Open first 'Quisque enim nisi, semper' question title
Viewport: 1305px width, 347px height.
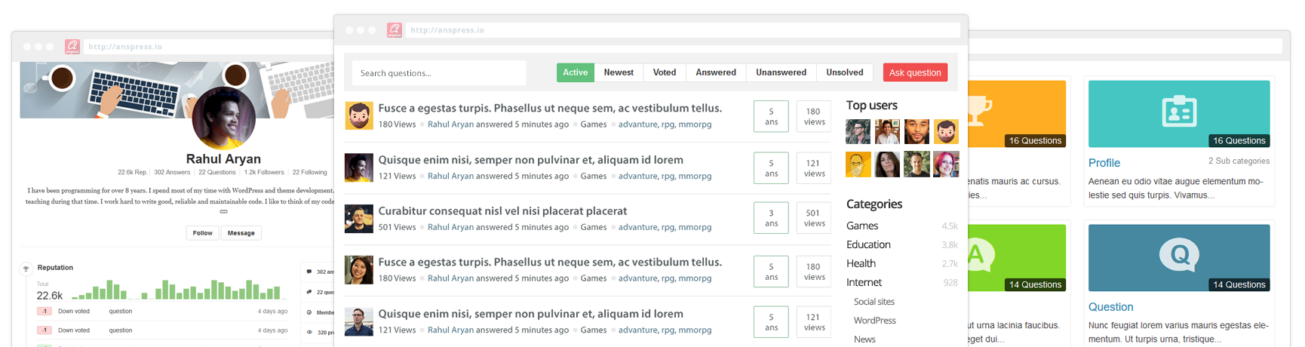point(530,159)
